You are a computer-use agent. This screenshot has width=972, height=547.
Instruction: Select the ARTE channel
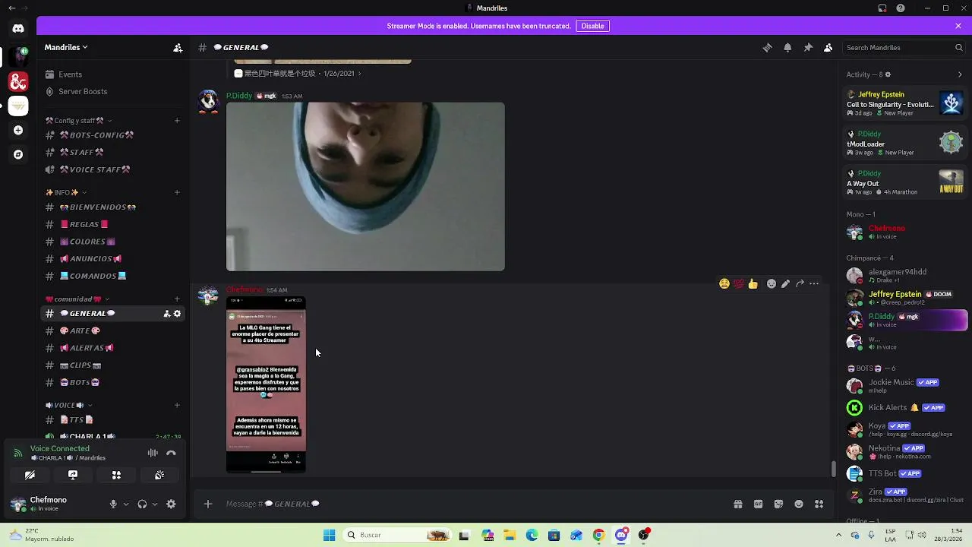coord(114,330)
